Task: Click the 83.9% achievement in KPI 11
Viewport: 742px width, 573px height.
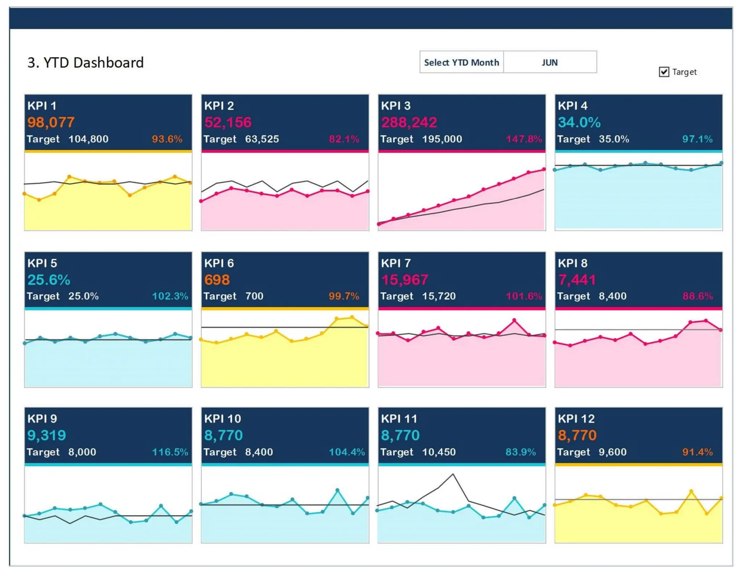Action: click(x=521, y=452)
